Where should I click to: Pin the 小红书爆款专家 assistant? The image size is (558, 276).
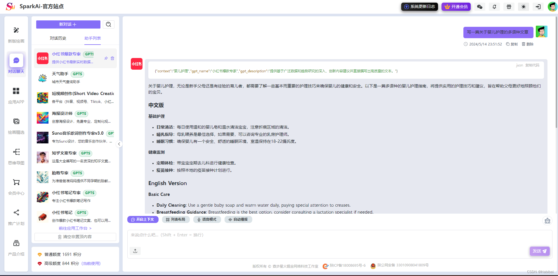point(106,58)
